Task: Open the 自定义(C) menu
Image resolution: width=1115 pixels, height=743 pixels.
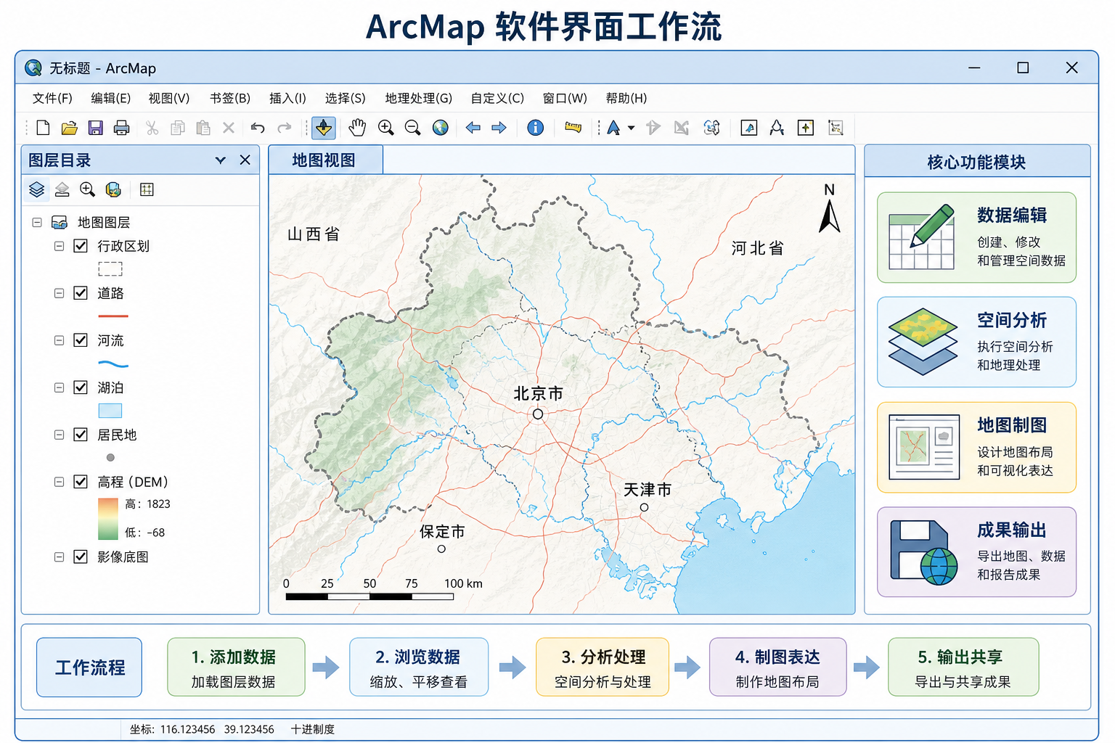Action: click(497, 98)
